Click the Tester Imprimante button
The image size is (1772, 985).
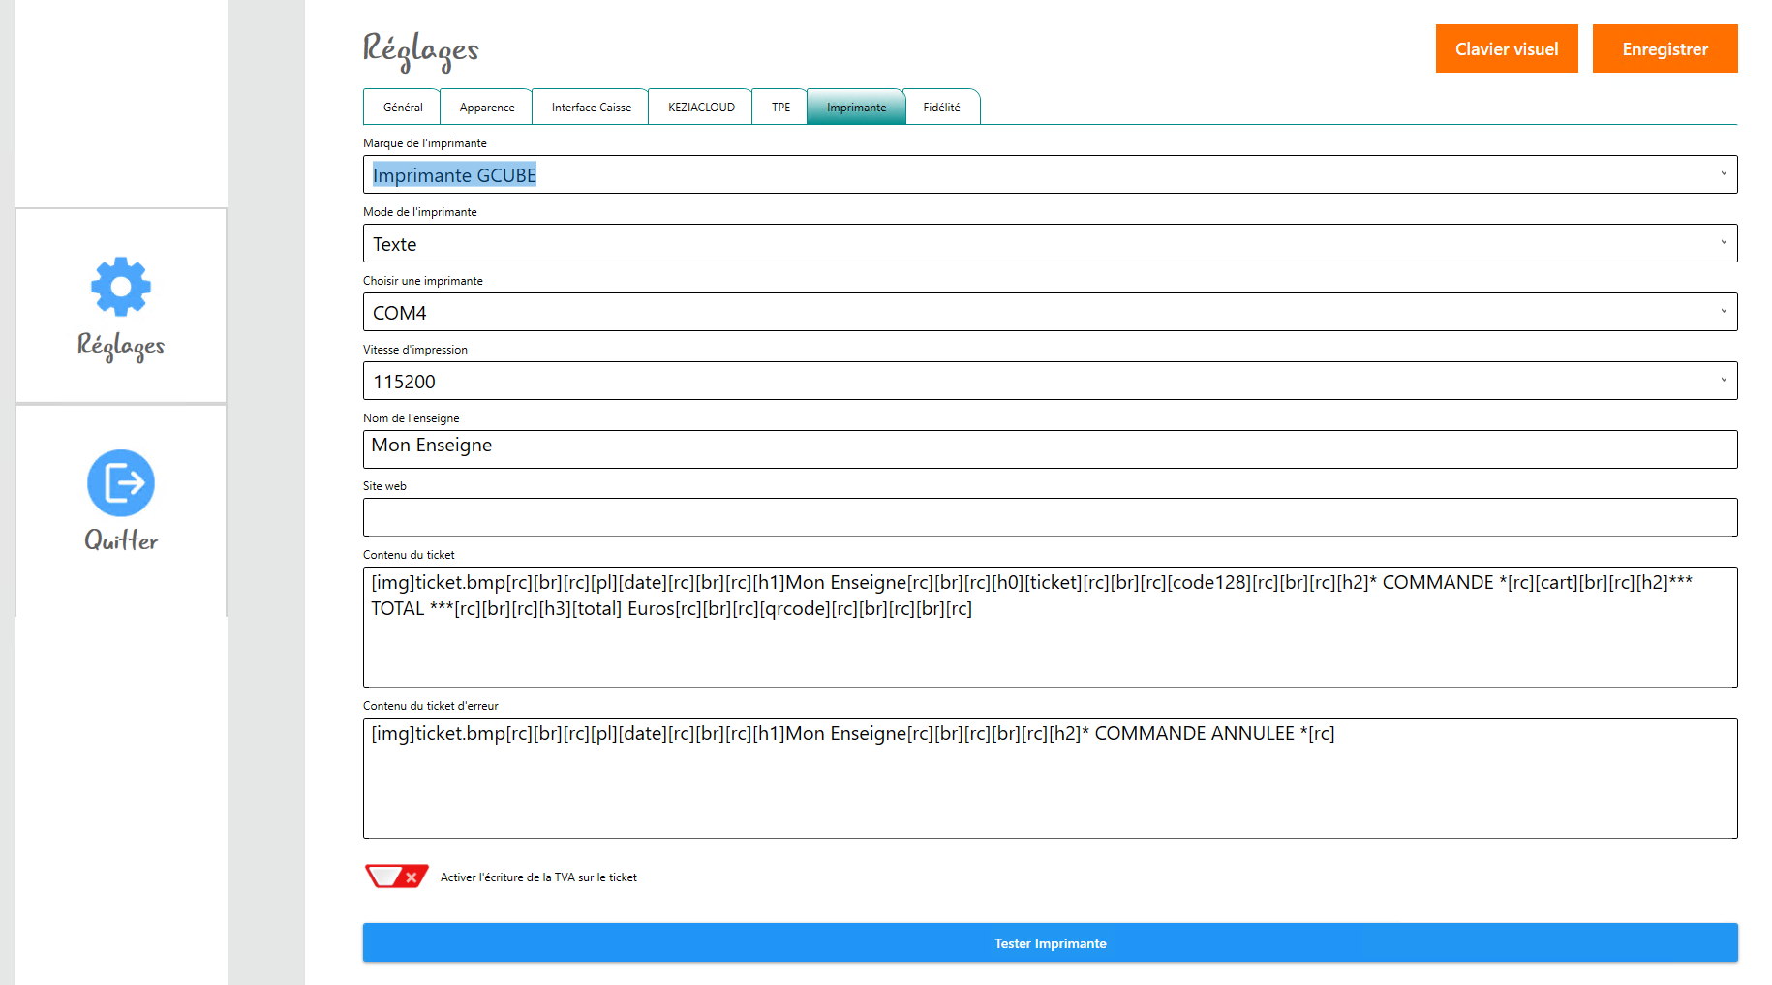pos(1050,943)
